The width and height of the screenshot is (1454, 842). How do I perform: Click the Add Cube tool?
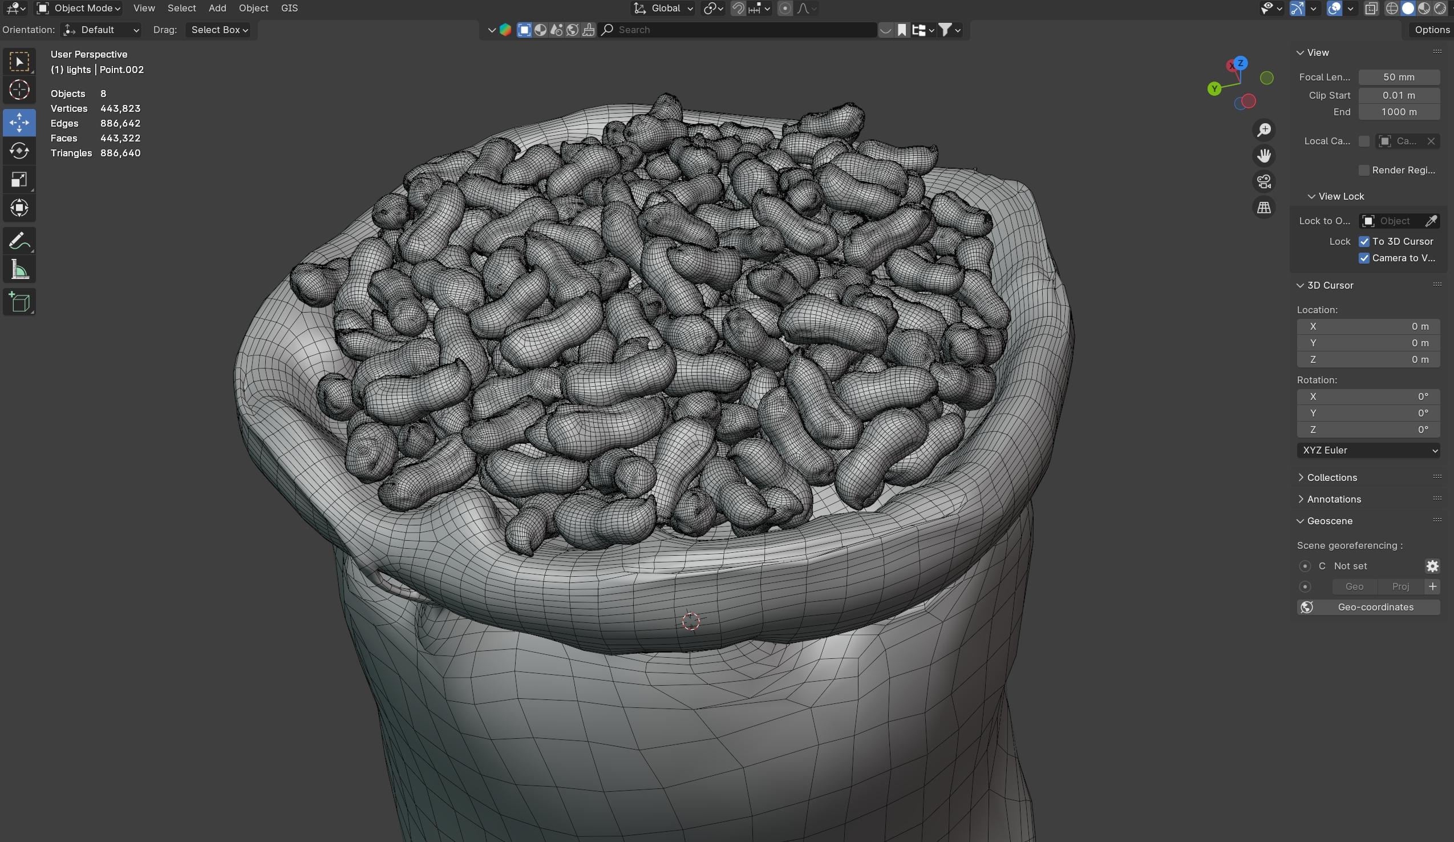[19, 302]
